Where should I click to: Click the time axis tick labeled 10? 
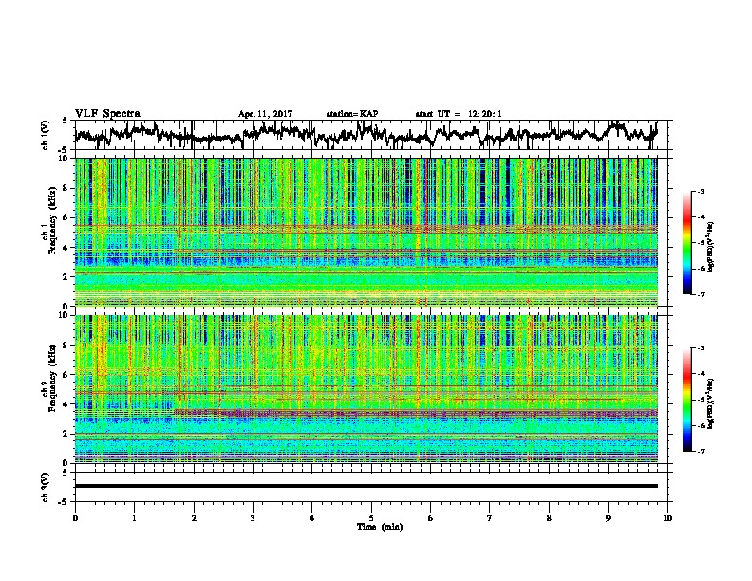coord(667,518)
